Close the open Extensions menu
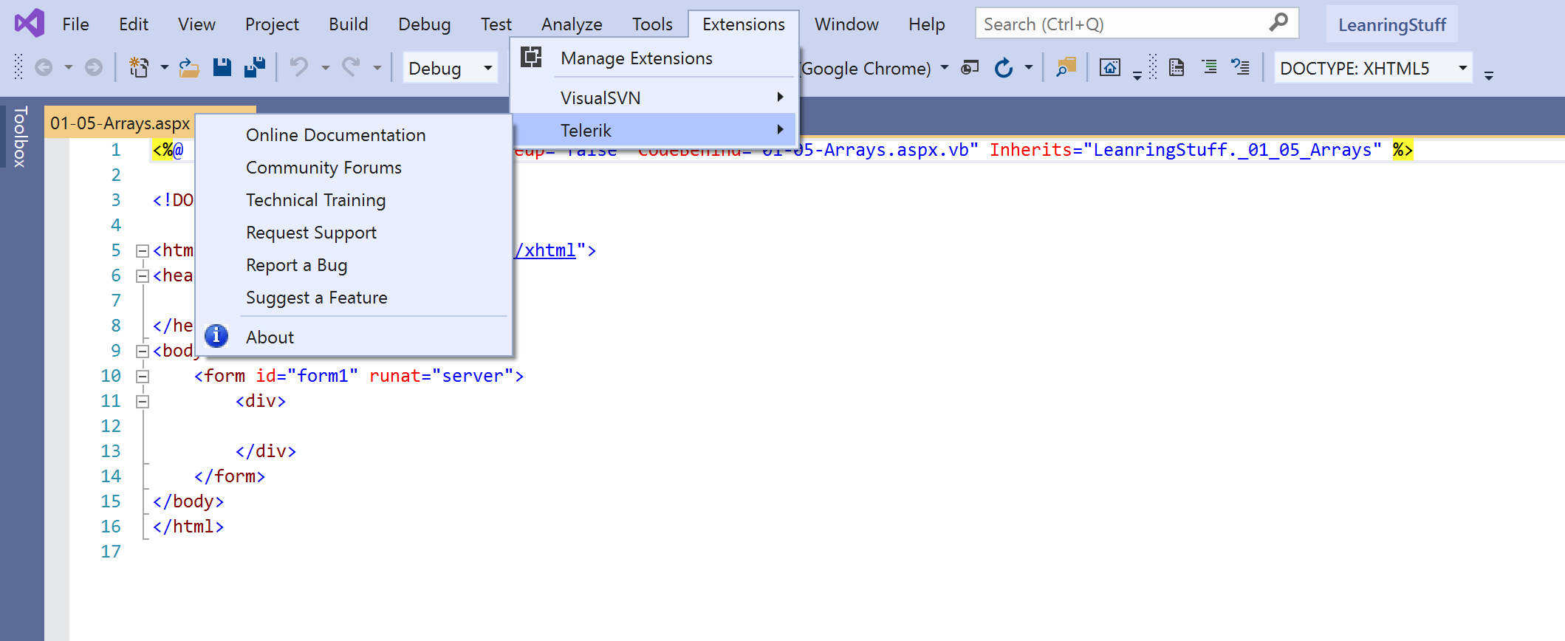1565x641 pixels. click(x=744, y=24)
